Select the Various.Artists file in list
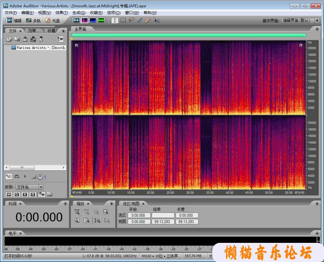The image size is (324, 262). (x=39, y=48)
